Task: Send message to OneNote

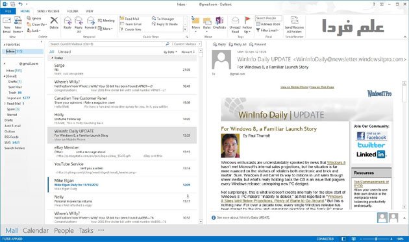Action: click(219, 23)
